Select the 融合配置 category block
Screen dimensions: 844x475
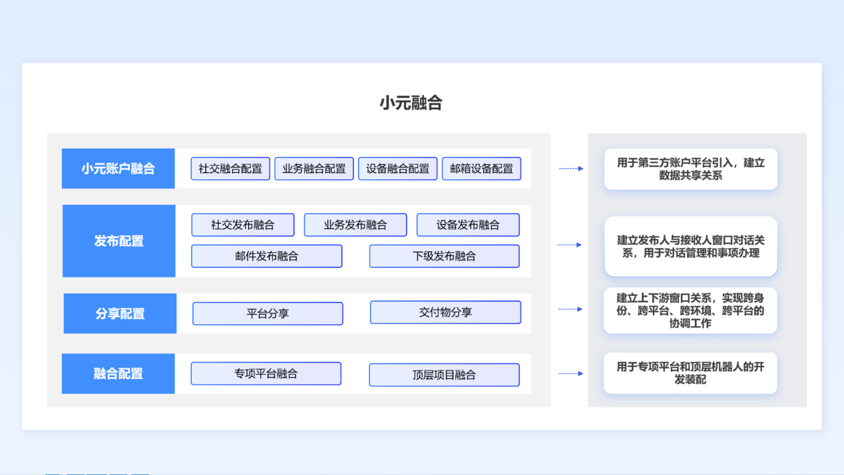118,374
